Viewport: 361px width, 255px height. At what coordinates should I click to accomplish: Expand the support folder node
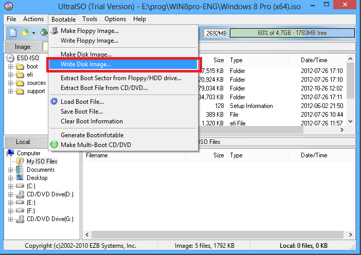coord(10,92)
